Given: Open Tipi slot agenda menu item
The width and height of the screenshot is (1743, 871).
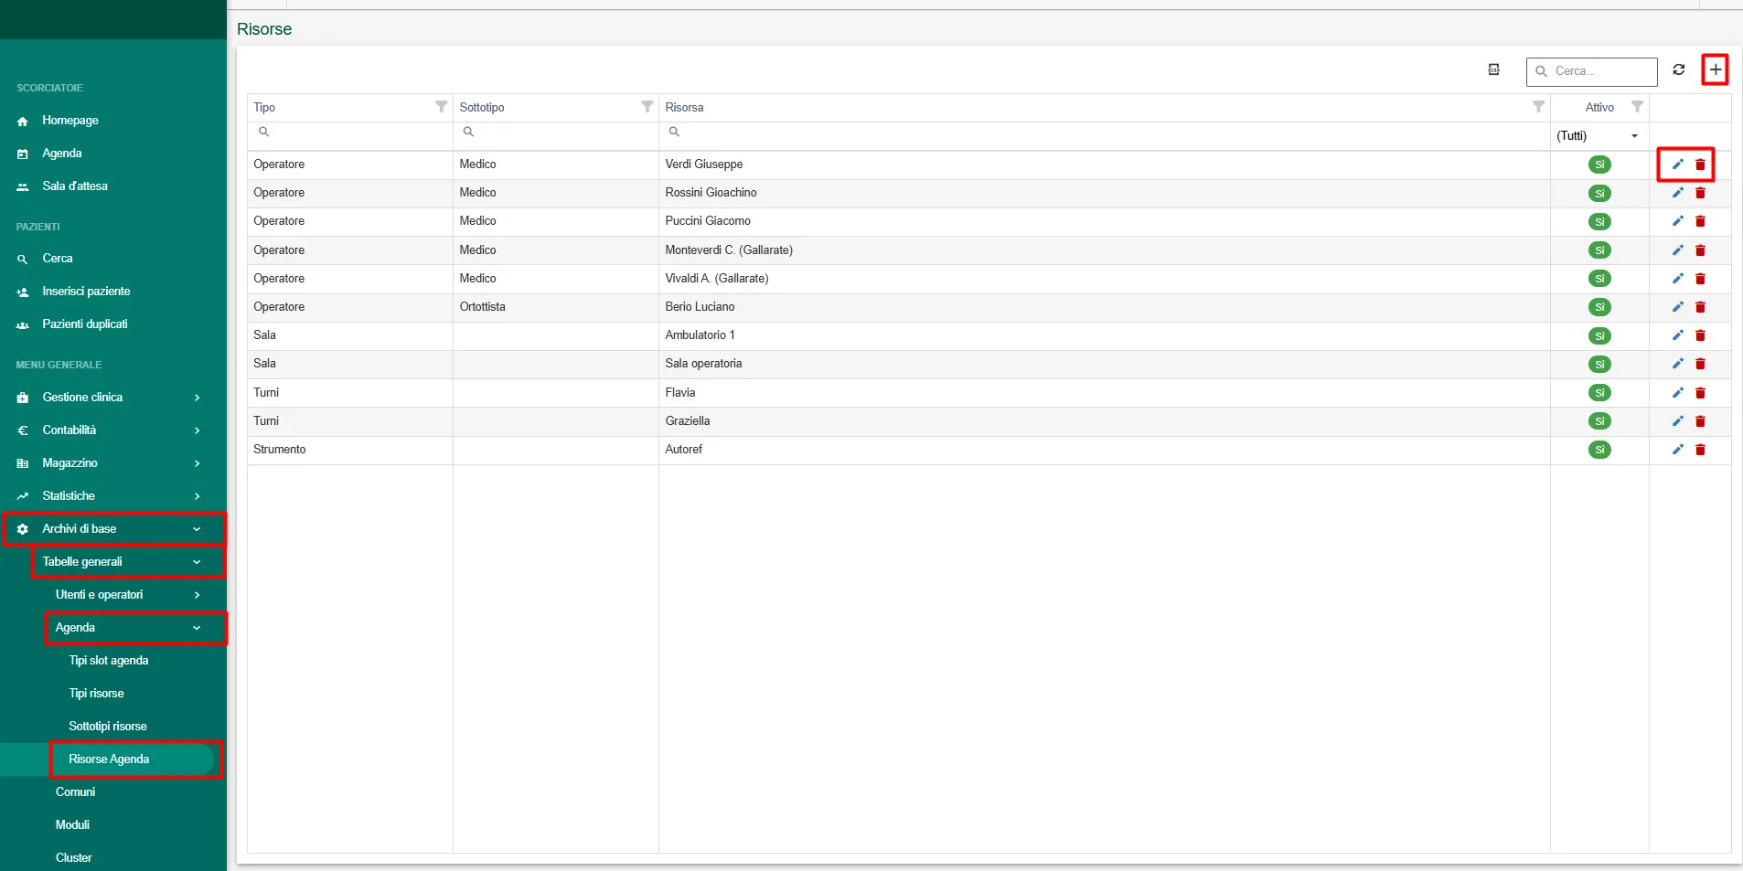Looking at the screenshot, I should click(x=109, y=661).
